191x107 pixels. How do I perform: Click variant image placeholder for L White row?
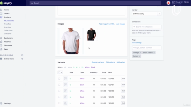(66, 103)
